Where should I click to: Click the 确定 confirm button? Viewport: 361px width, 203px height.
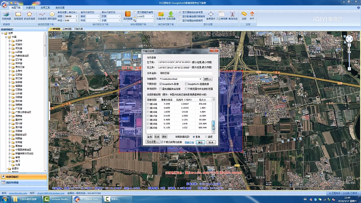[x=200, y=142]
